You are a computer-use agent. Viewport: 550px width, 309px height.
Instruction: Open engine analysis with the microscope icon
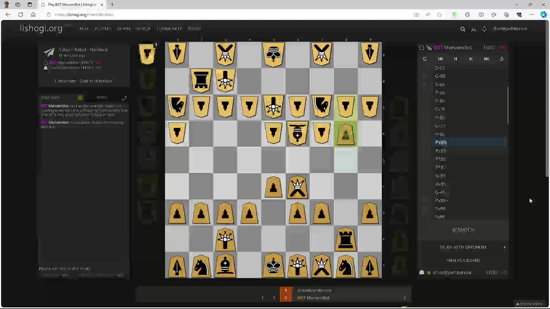[502, 59]
